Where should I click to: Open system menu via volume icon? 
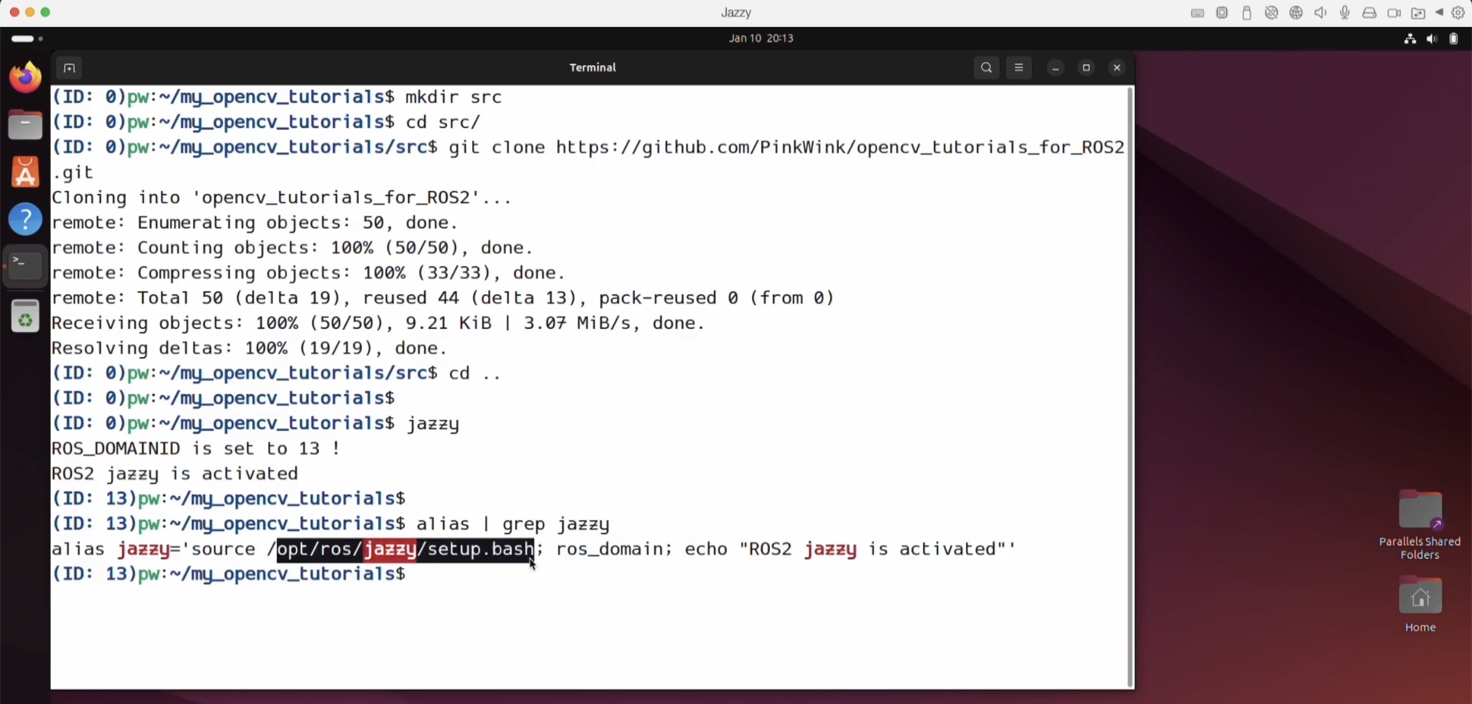pyautogui.click(x=1431, y=39)
